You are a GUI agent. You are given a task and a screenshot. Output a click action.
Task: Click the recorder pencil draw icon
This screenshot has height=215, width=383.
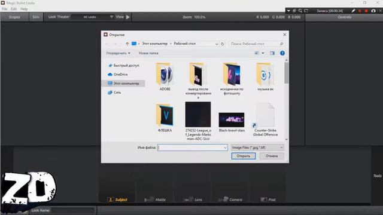click(353, 11)
